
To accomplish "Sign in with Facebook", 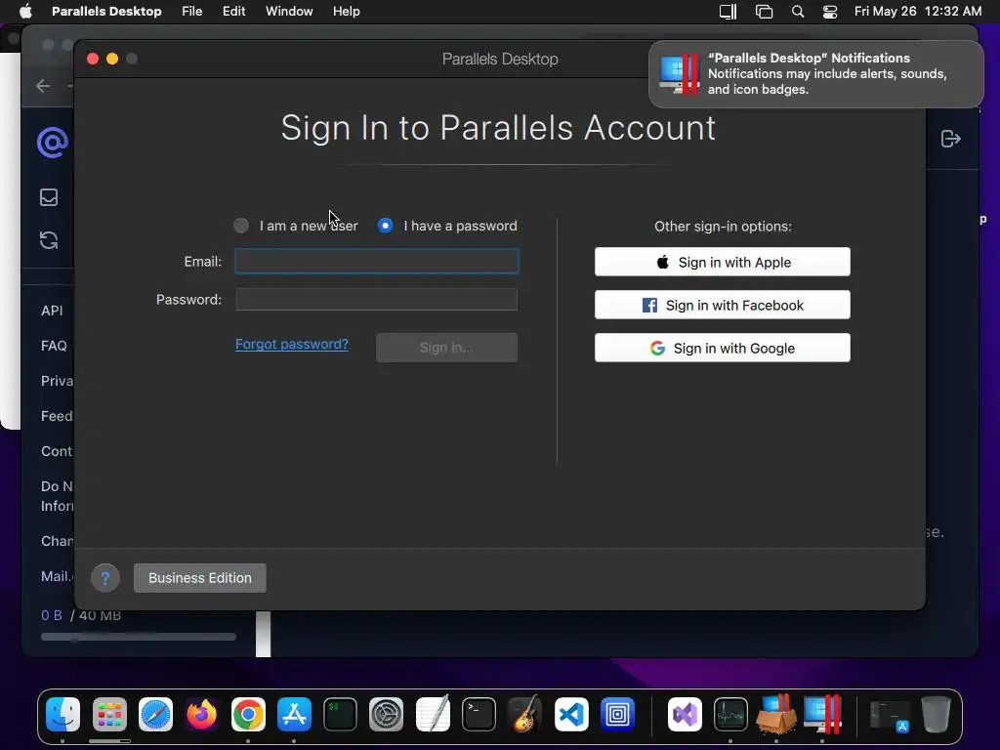I will pos(723,305).
